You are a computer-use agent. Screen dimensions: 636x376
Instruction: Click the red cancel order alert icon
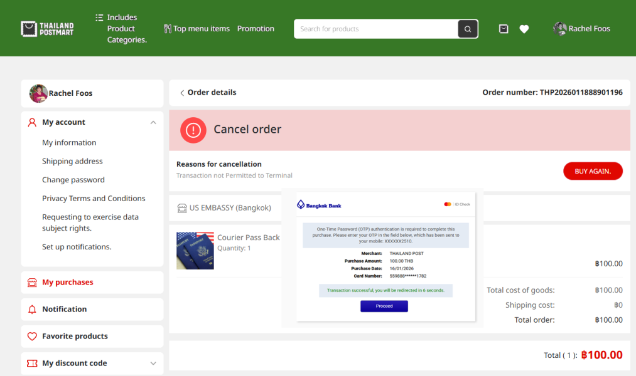click(x=193, y=130)
